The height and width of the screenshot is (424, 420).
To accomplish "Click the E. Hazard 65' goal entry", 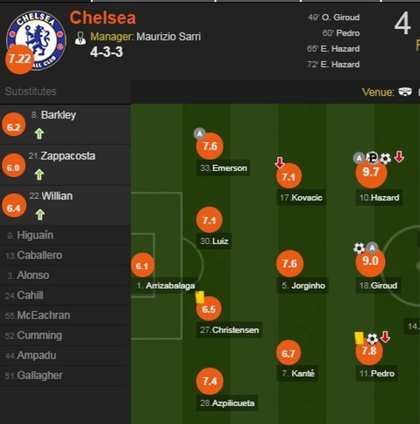I will point(333,49).
